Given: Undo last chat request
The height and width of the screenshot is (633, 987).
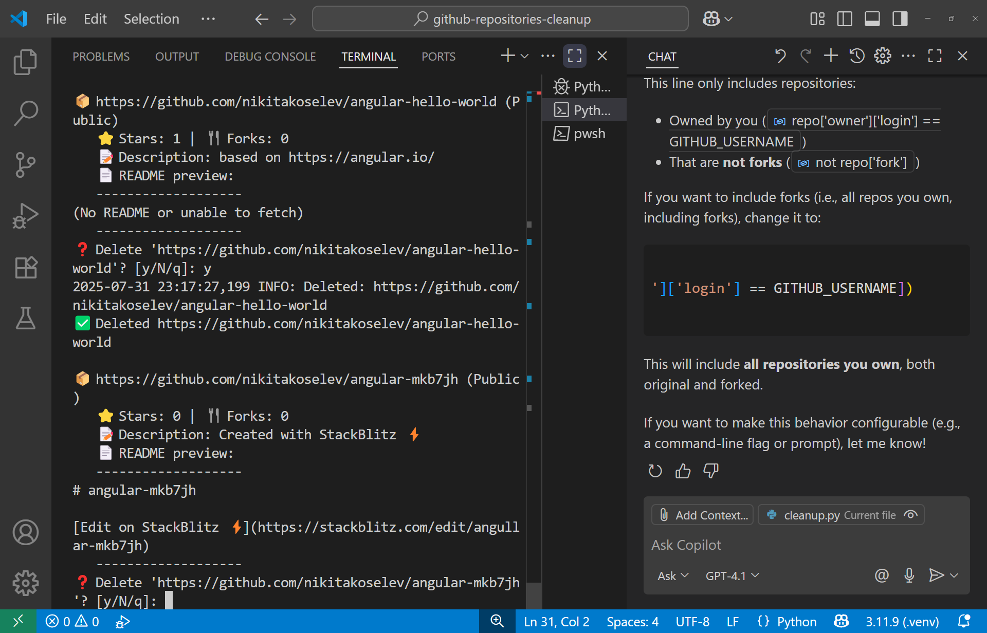Looking at the screenshot, I should 780,55.
